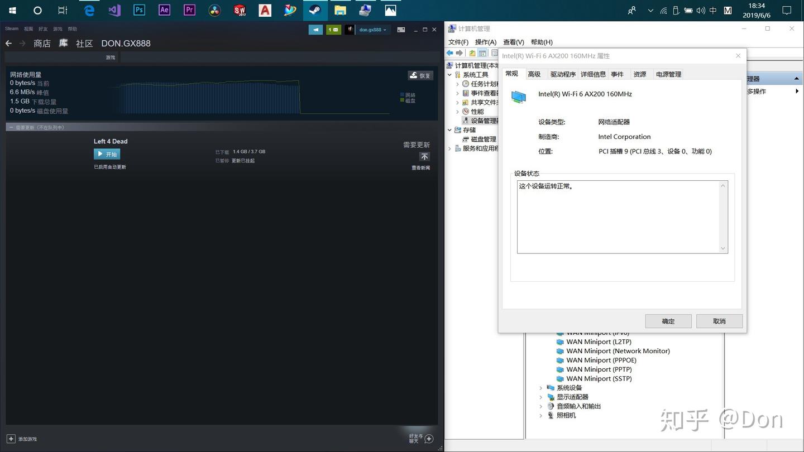
Task: Click up-one-level icon in Computer Management toolbar
Action: pos(472,53)
